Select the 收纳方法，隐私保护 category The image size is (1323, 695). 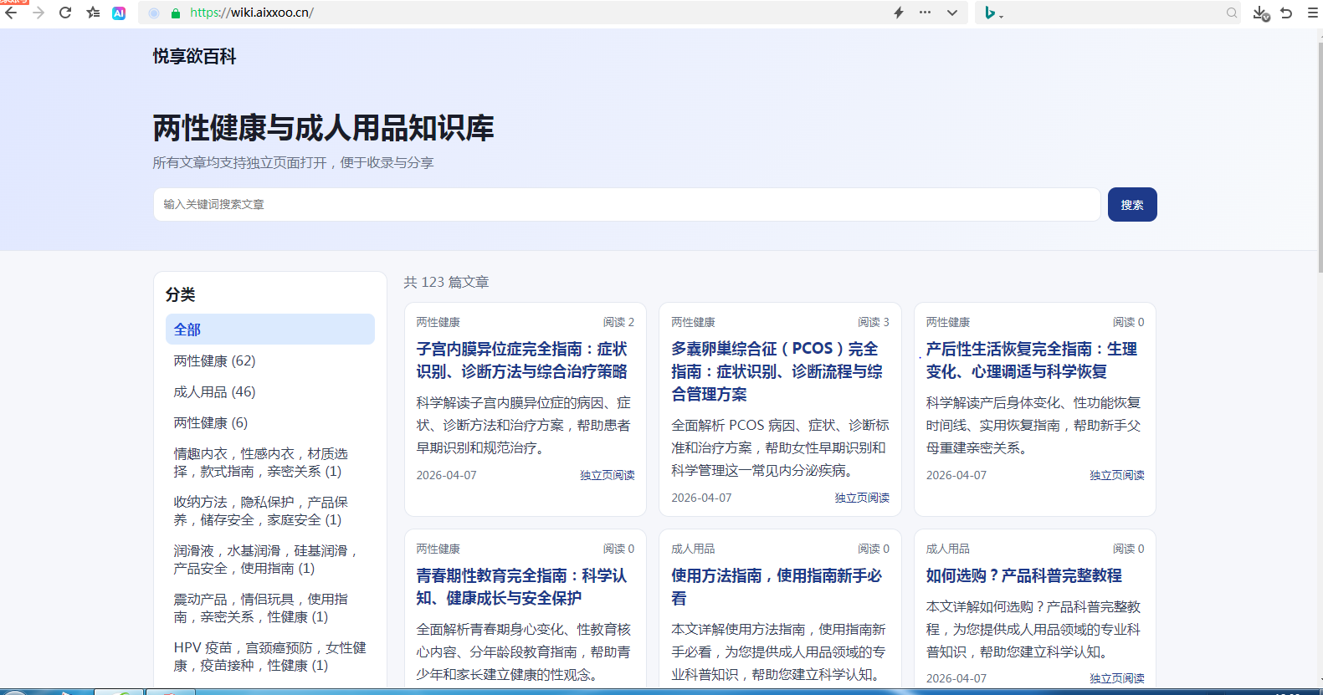coord(270,511)
